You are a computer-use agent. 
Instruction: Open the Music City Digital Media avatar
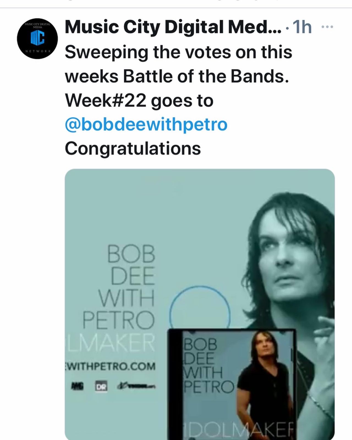(37, 38)
